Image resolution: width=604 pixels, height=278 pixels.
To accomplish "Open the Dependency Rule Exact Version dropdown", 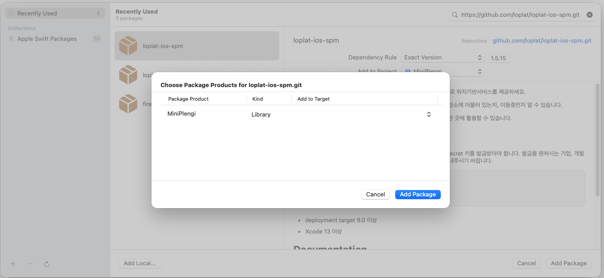I will (x=442, y=58).
